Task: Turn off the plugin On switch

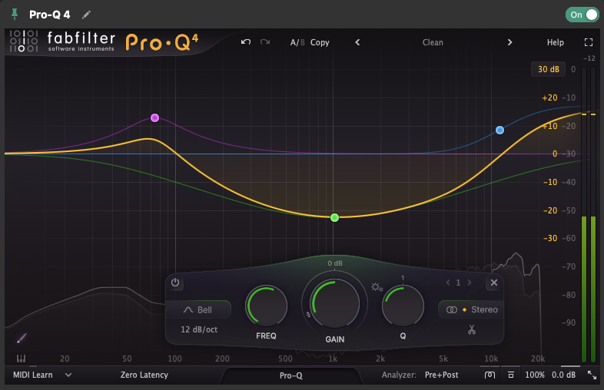Action: pos(582,15)
